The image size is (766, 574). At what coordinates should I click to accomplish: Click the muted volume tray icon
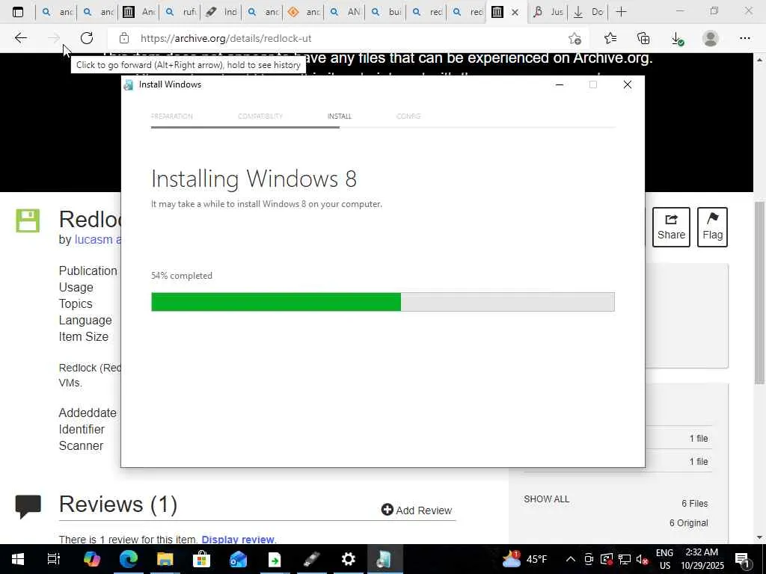point(643,559)
